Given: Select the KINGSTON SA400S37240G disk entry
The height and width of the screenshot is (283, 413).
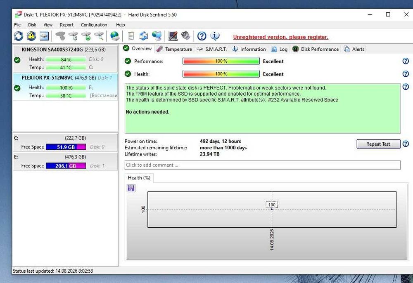Looking at the screenshot, I should click(65, 59).
